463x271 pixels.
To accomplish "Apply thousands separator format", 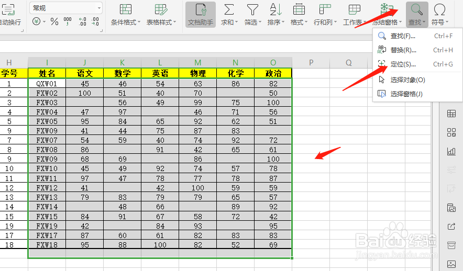I will coord(68,21).
